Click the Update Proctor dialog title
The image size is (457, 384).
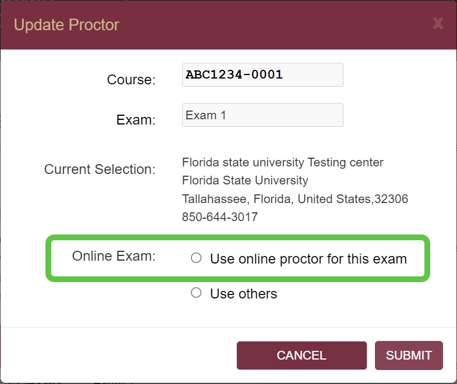click(x=66, y=25)
